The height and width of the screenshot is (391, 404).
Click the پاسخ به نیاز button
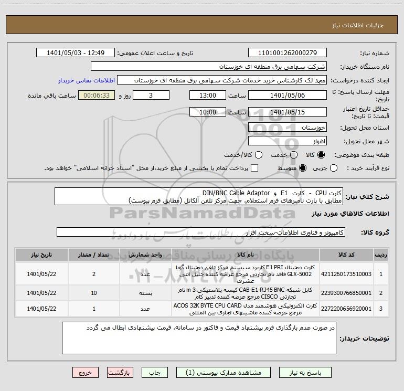pos(305,373)
